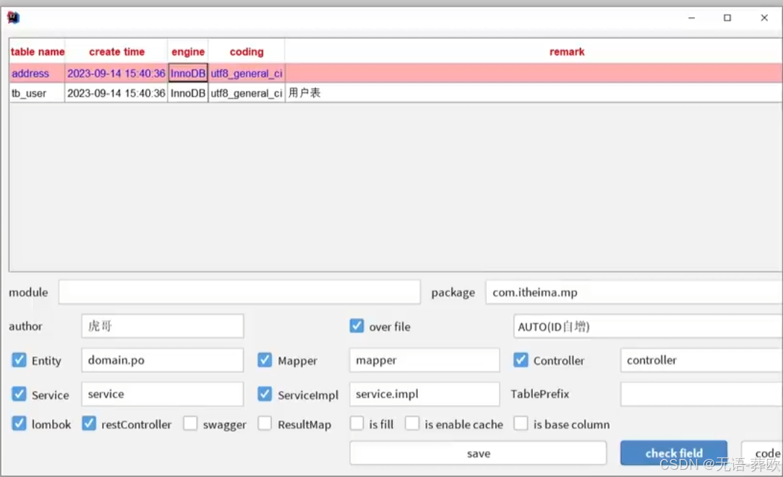The width and height of the screenshot is (783, 477).
Task: Check the "is base column" option
Action: [x=521, y=424]
